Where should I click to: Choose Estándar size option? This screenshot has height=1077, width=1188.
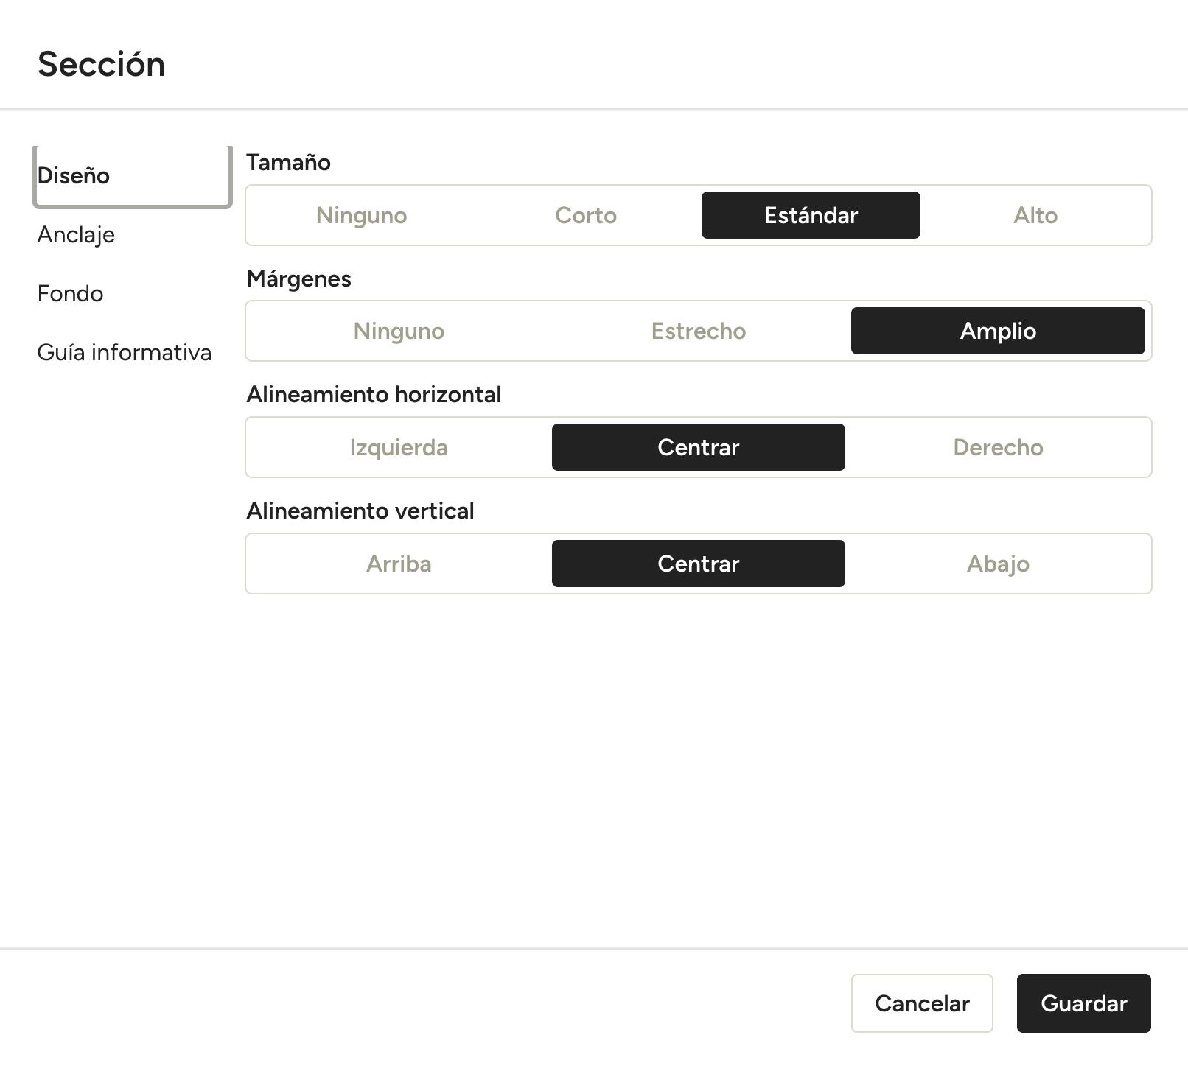click(811, 215)
